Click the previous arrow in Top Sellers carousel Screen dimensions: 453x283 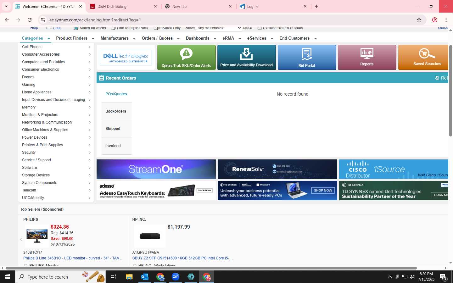coord(21,240)
